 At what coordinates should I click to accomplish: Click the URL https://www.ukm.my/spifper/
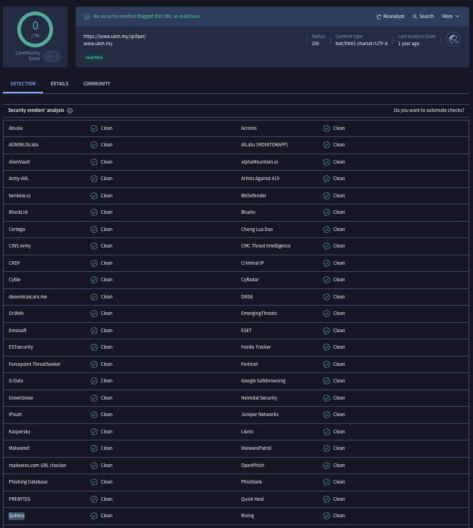click(x=115, y=36)
